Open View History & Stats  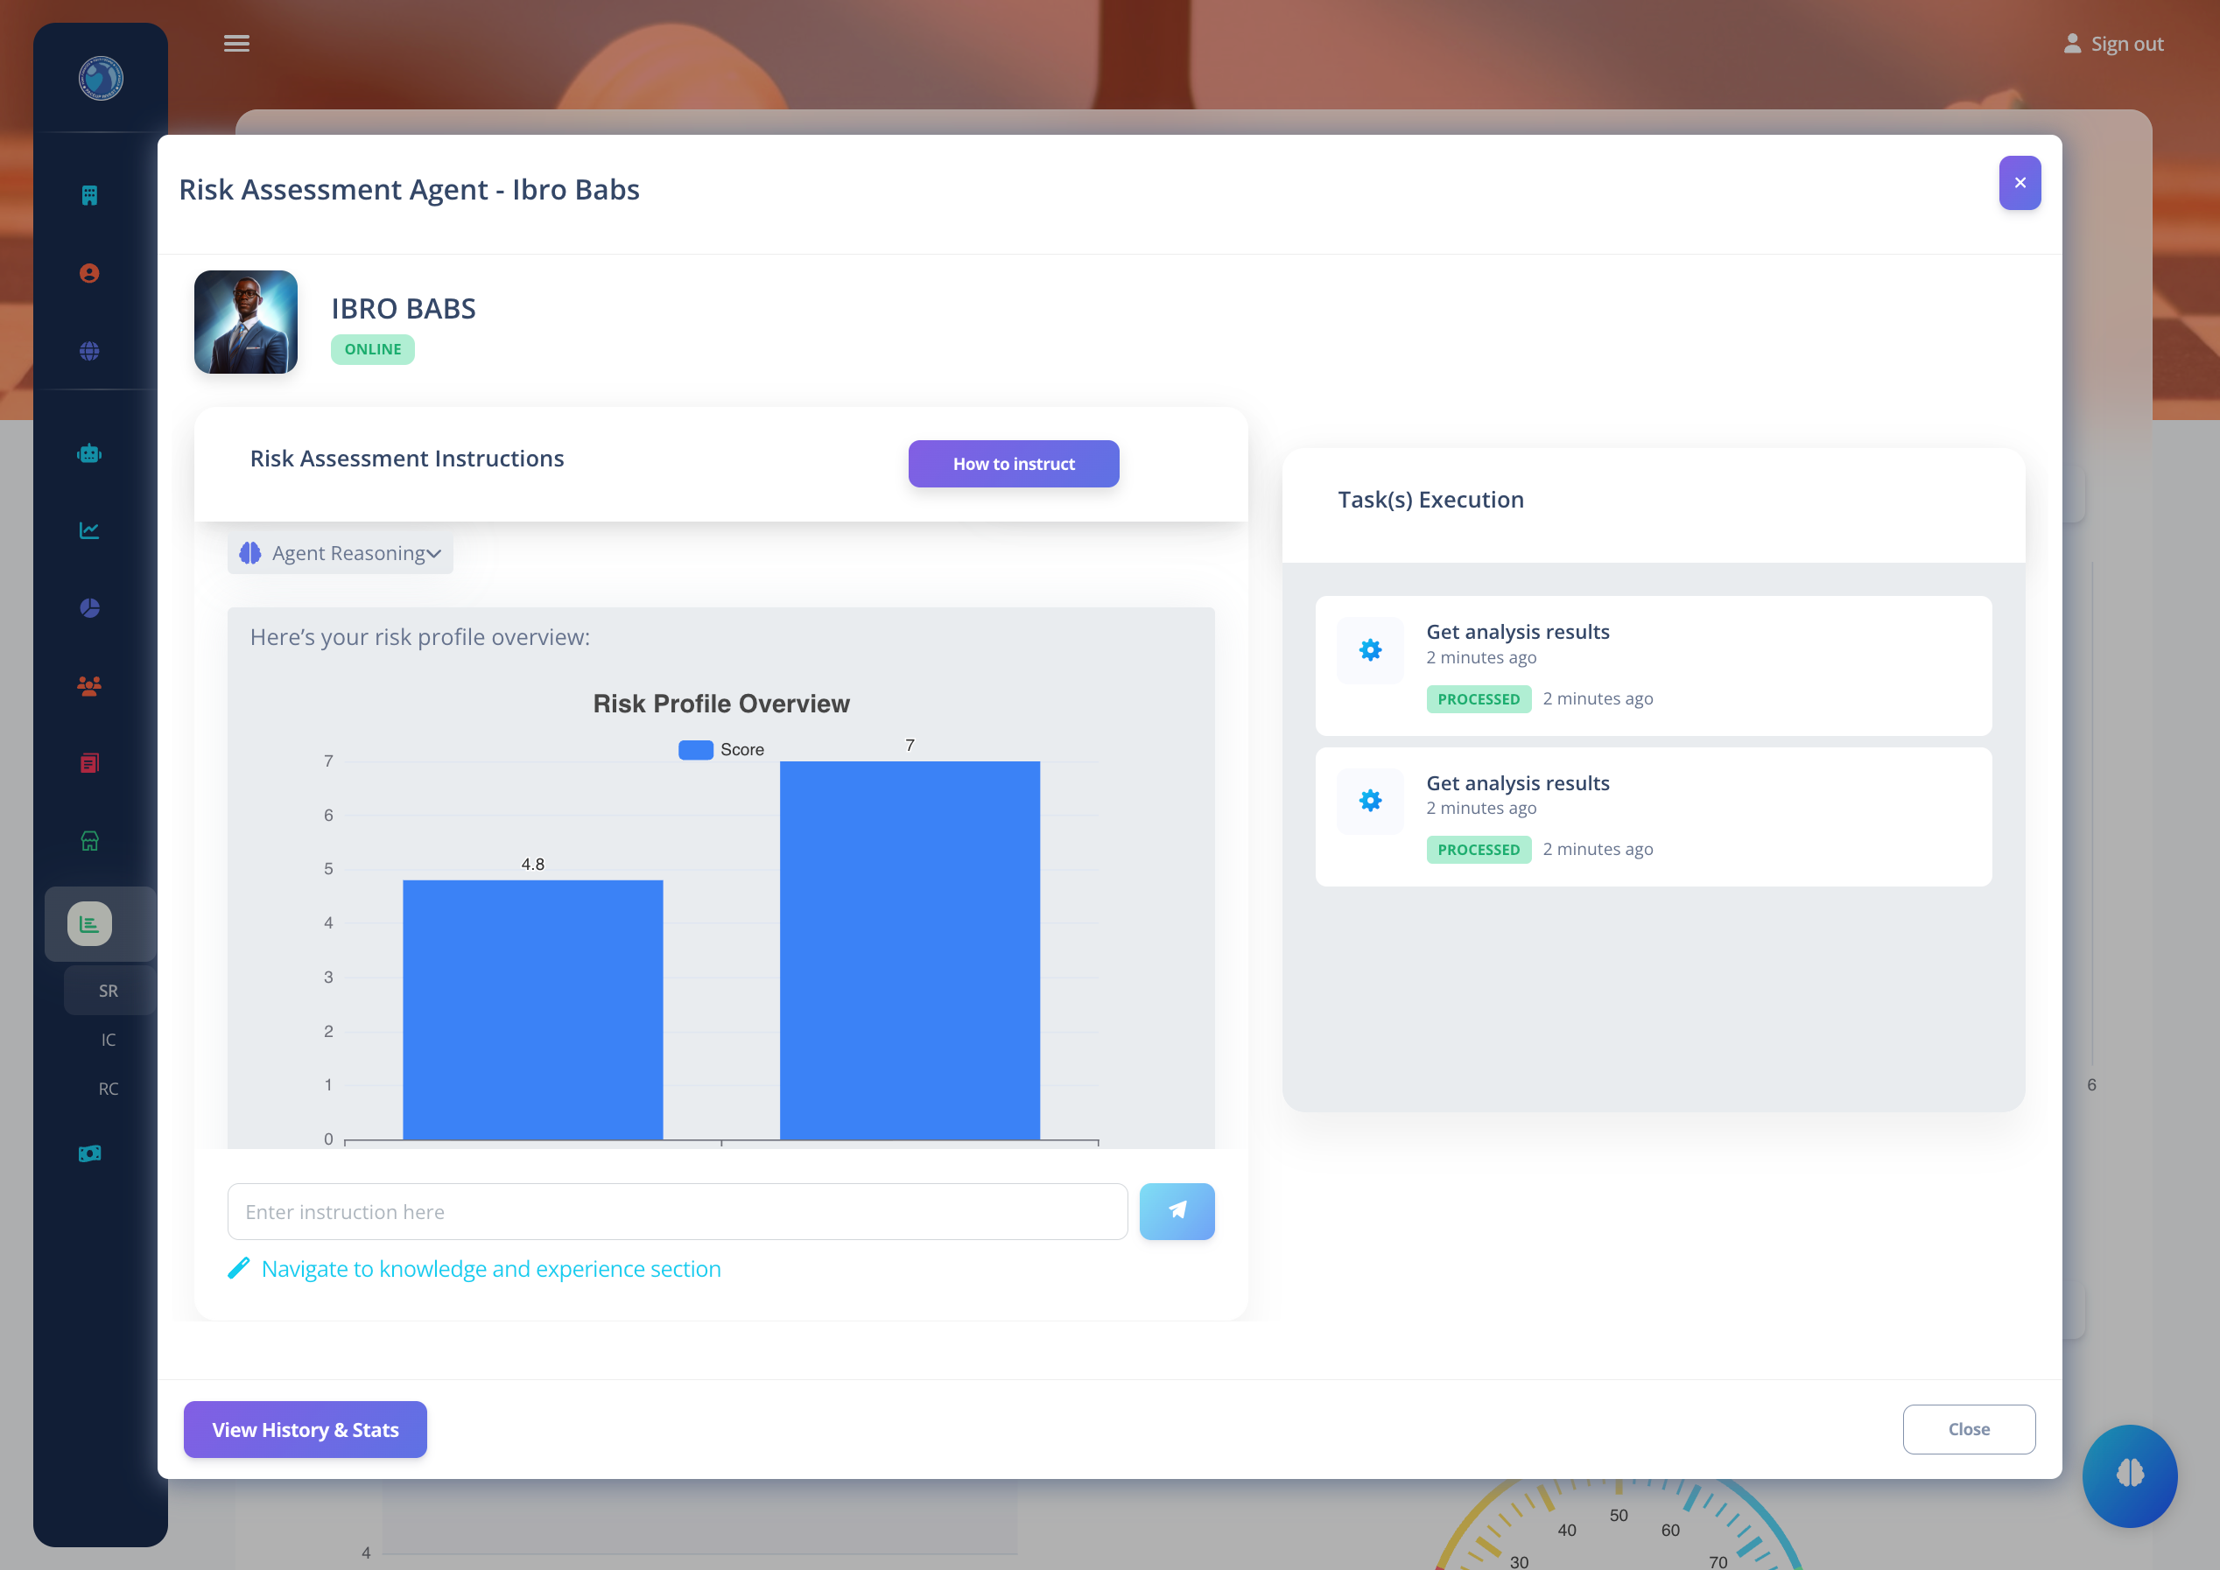(x=306, y=1429)
